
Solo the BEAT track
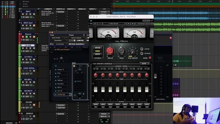coord(30,14)
